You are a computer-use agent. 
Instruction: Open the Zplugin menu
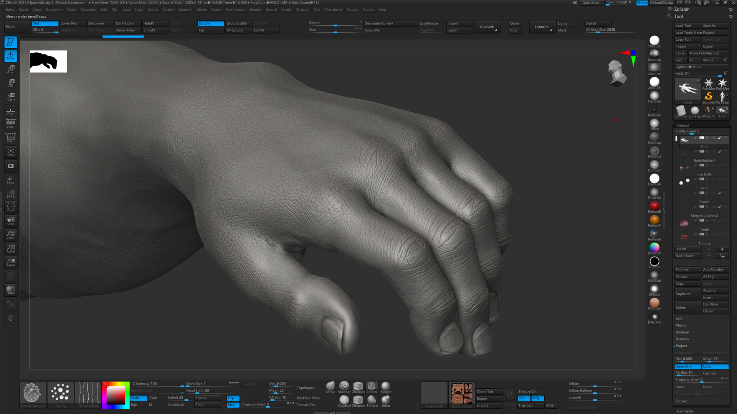click(x=352, y=10)
